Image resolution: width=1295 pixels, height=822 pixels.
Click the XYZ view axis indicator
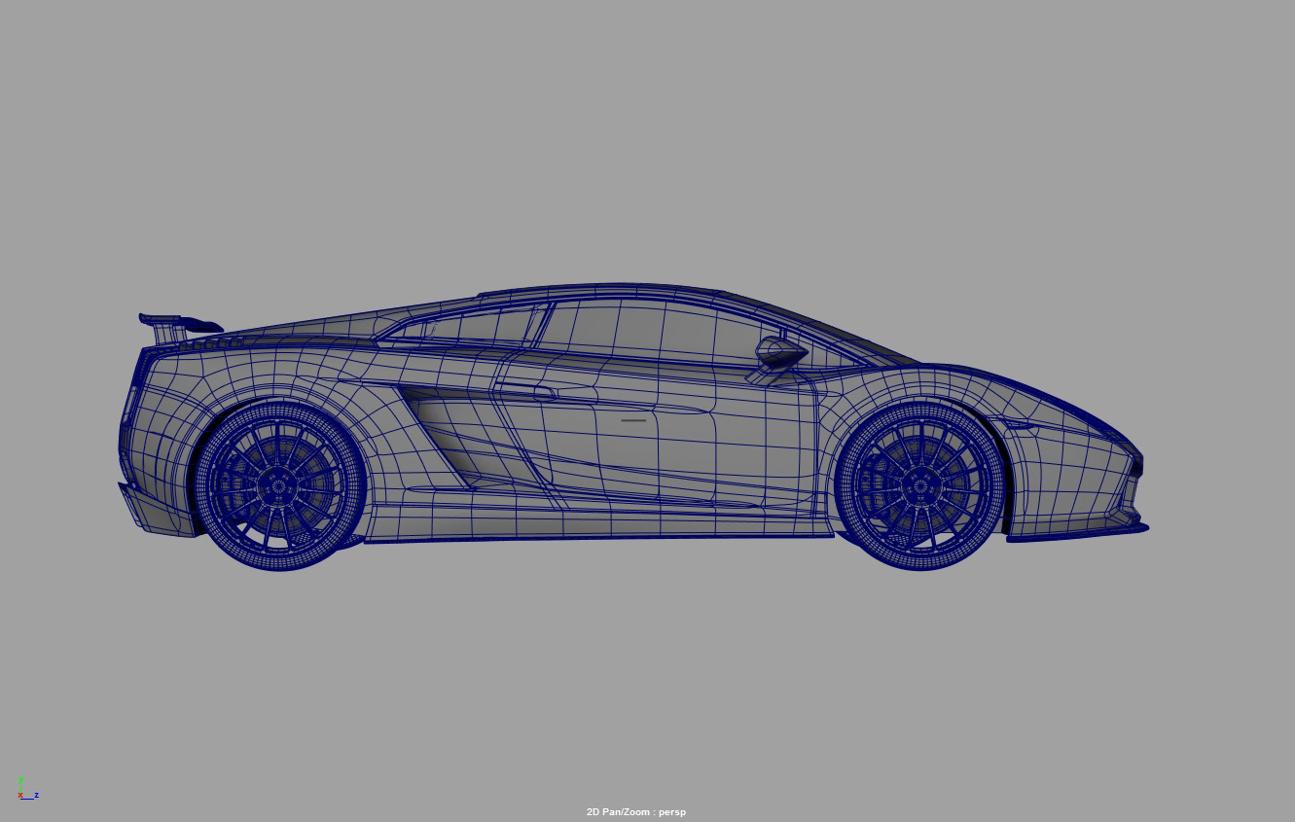coord(27,790)
